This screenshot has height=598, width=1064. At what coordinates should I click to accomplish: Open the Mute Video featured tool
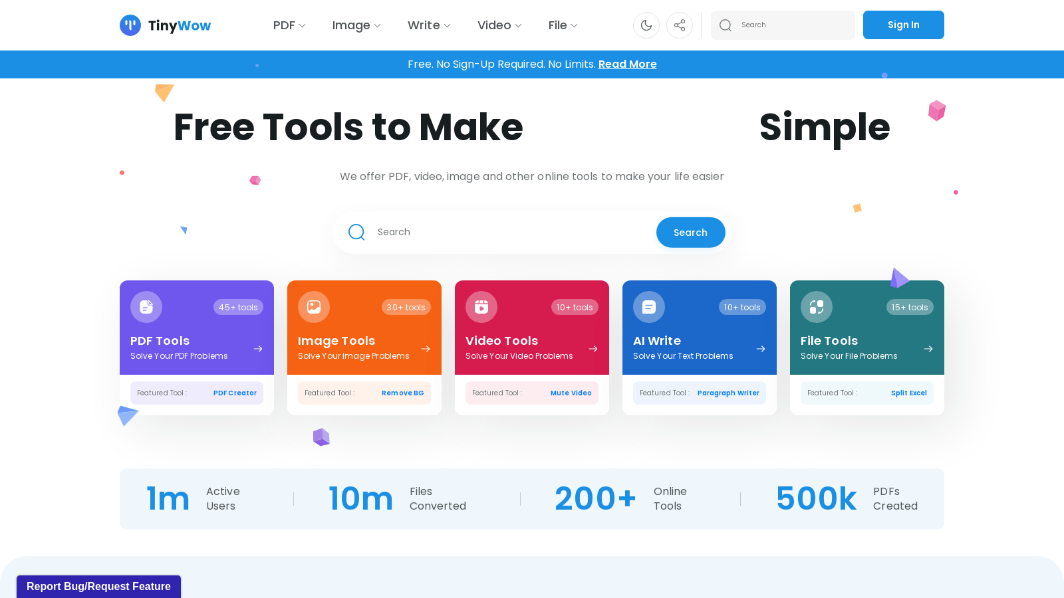pos(571,393)
